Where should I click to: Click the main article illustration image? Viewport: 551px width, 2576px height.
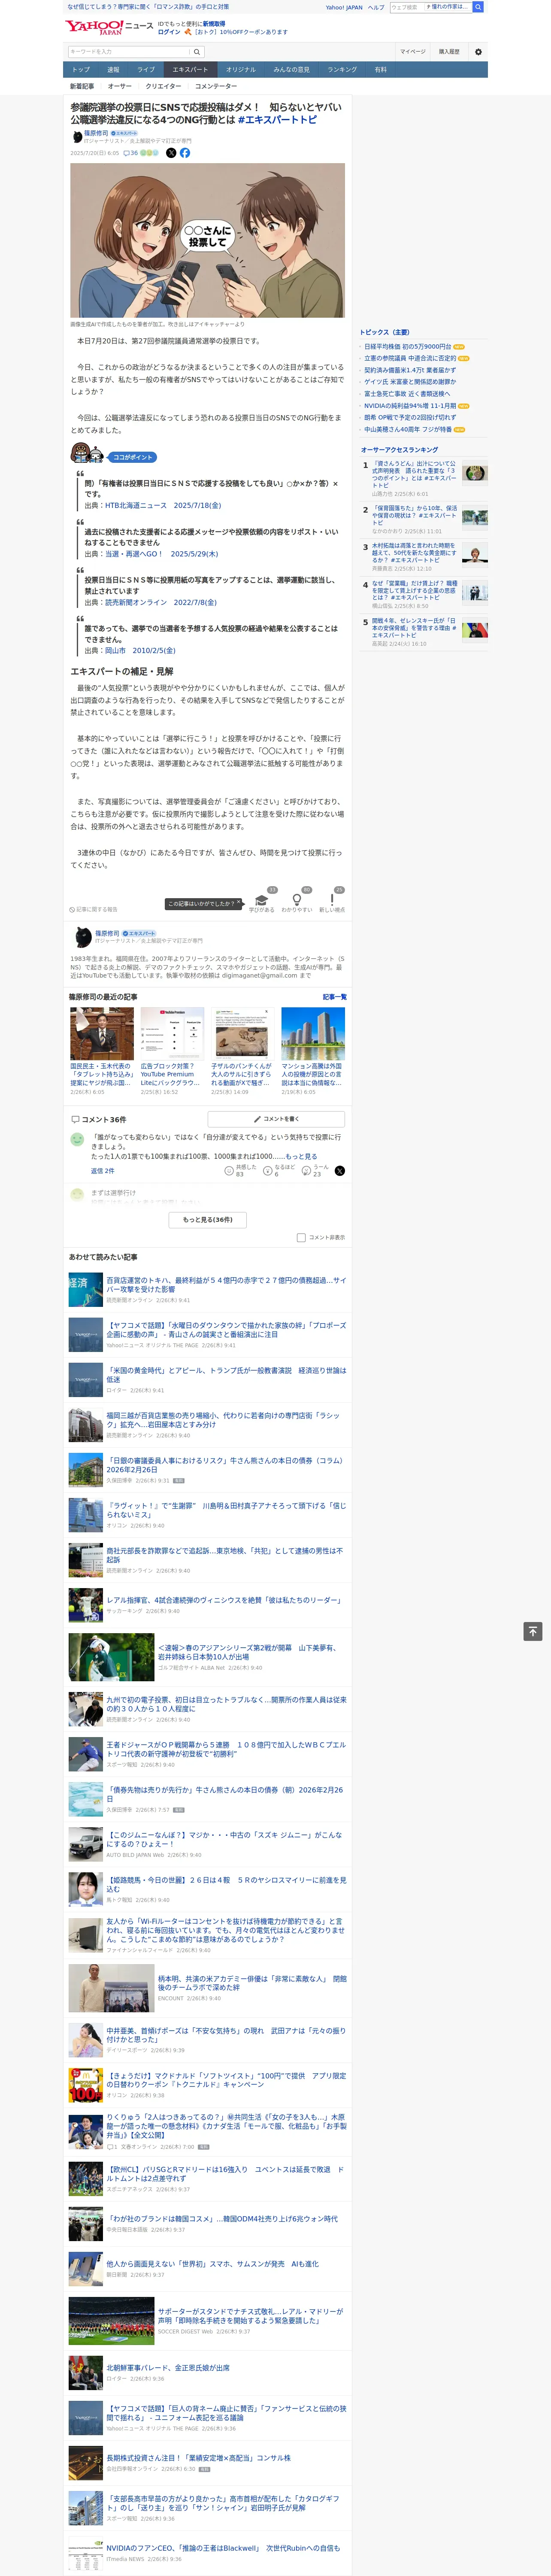(x=207, y=240)
